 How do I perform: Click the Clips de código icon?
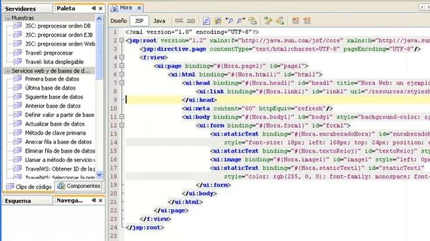pyautogui.click(x=10, y=187)
